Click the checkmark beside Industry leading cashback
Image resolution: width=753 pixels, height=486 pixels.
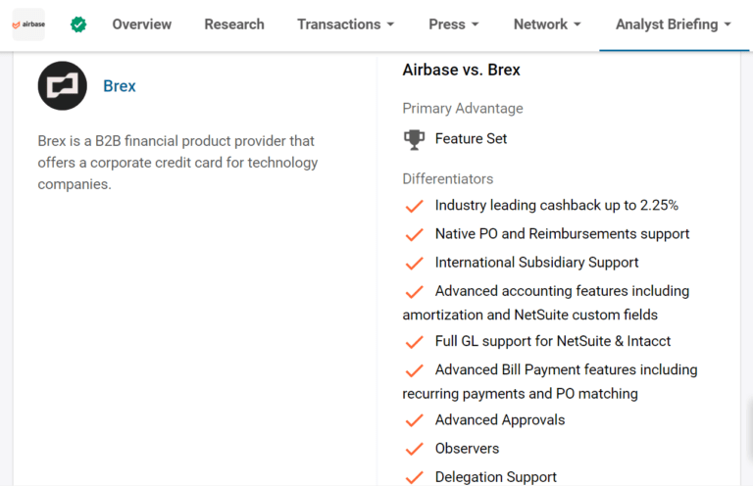[x=414, y=206]
